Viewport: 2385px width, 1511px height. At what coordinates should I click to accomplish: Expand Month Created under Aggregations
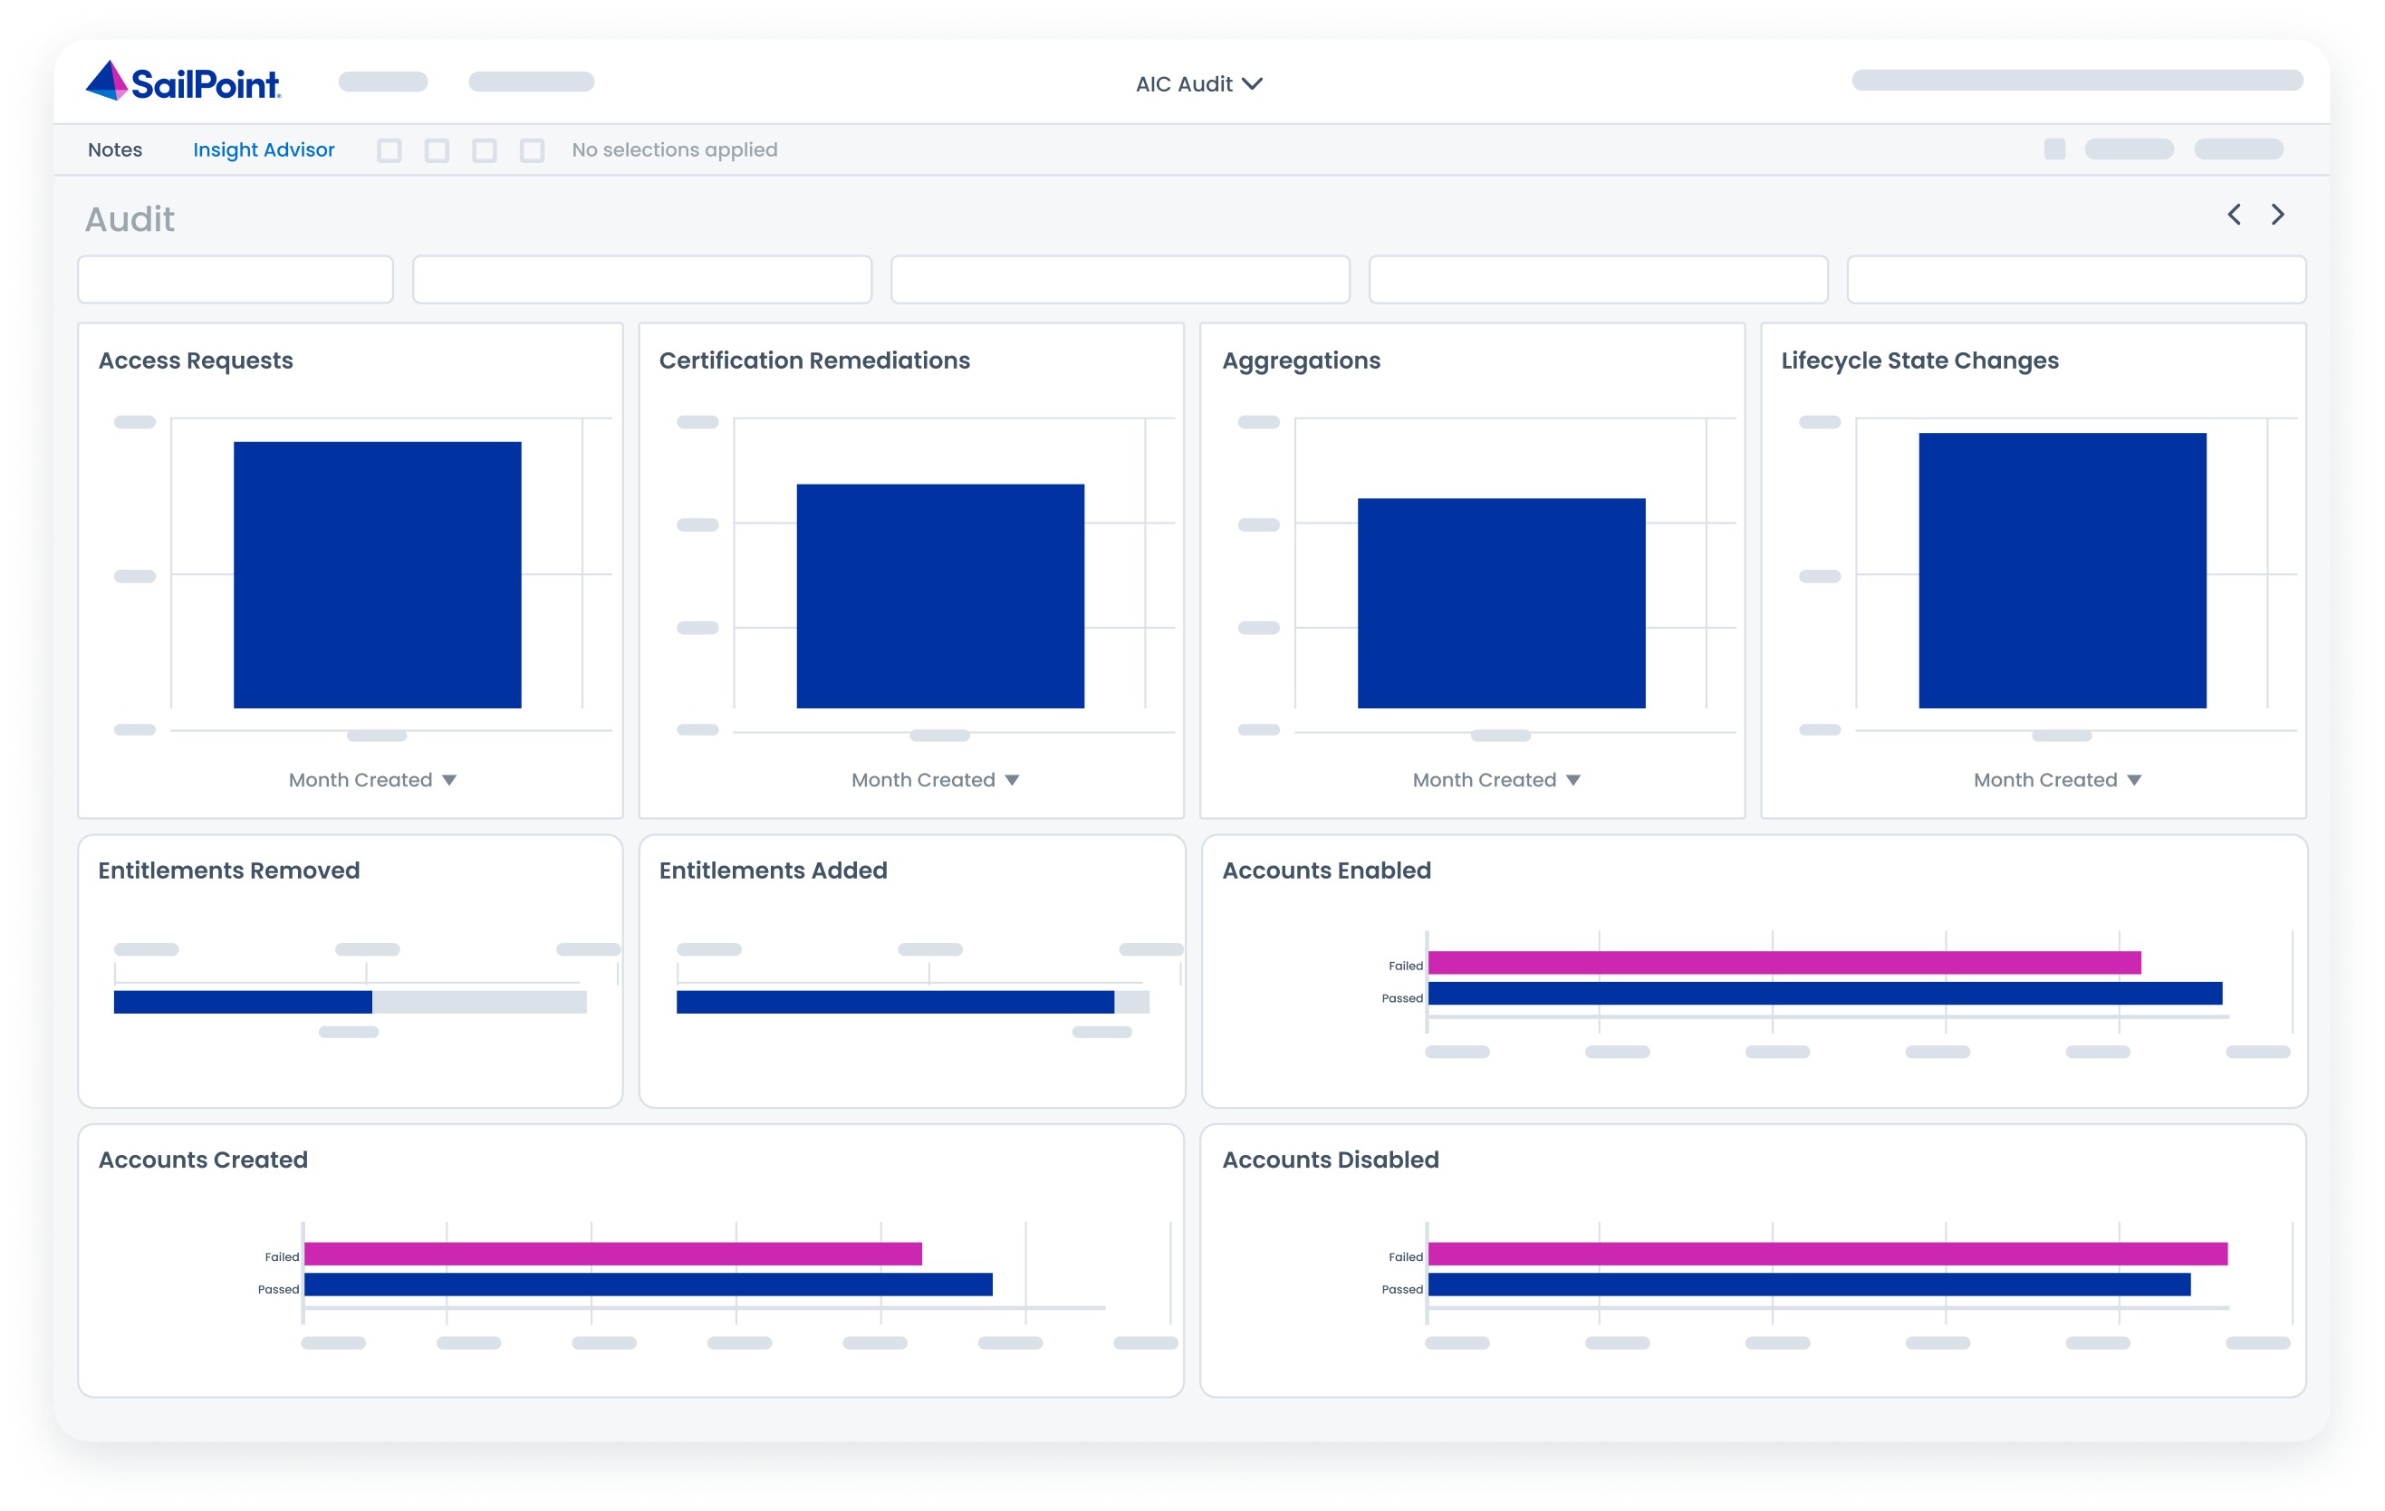click(1495, 780)
